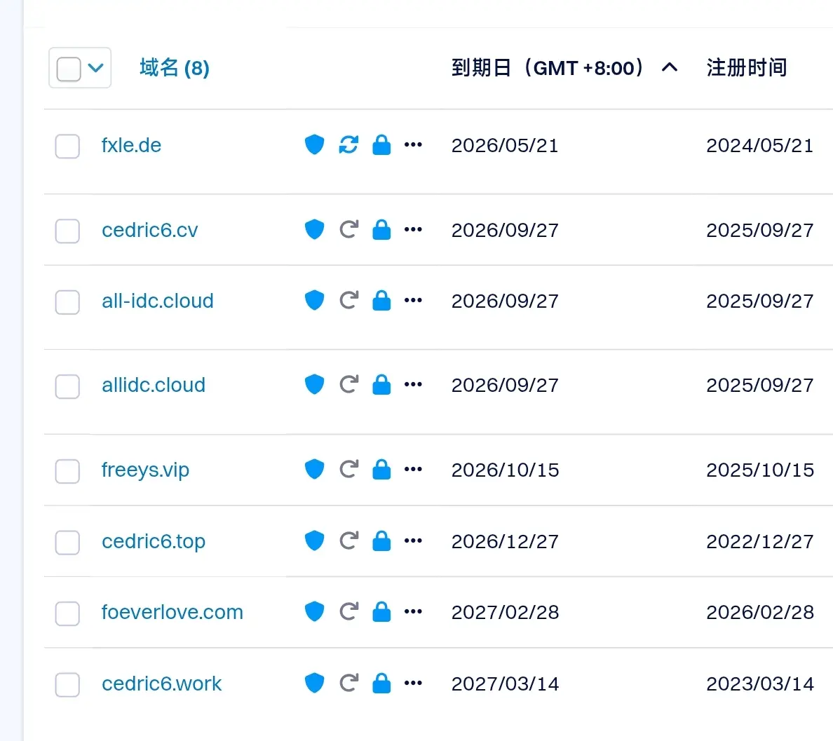Tick the select-all checkbox in header

69,69
